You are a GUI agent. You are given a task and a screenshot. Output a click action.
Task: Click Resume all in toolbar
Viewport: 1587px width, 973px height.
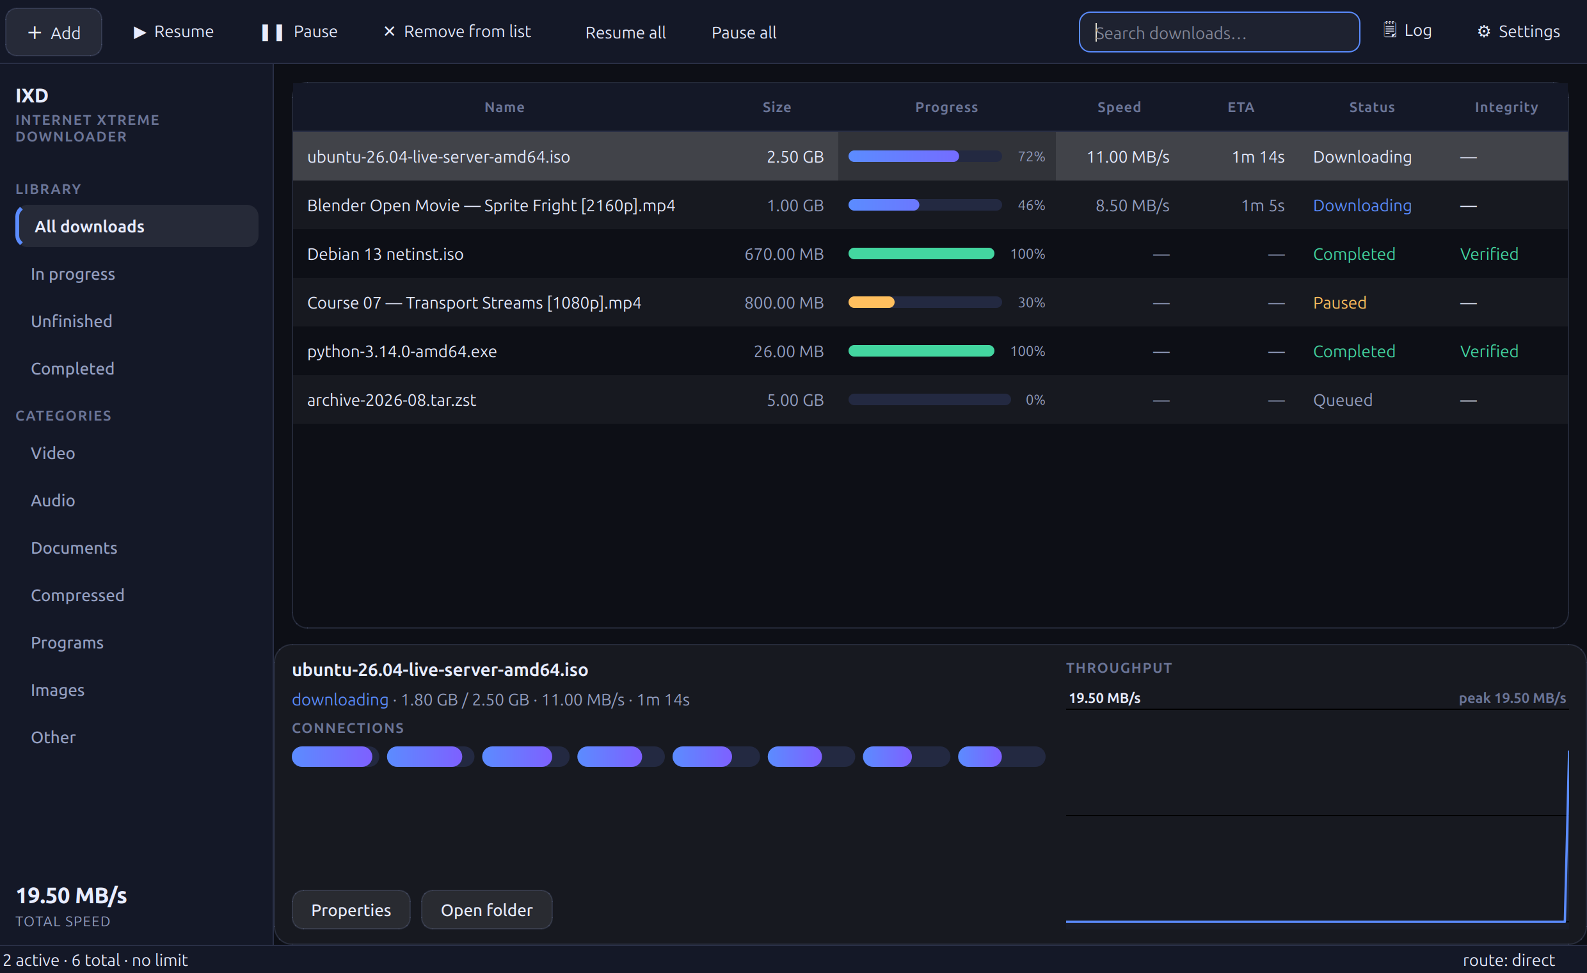(x=625, y=32)
